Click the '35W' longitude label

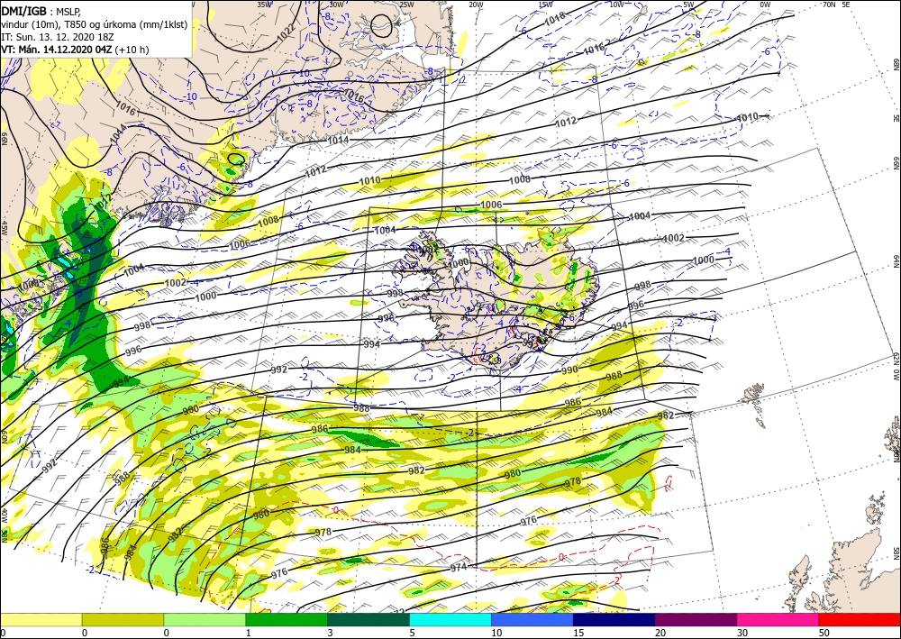point(264,5)
